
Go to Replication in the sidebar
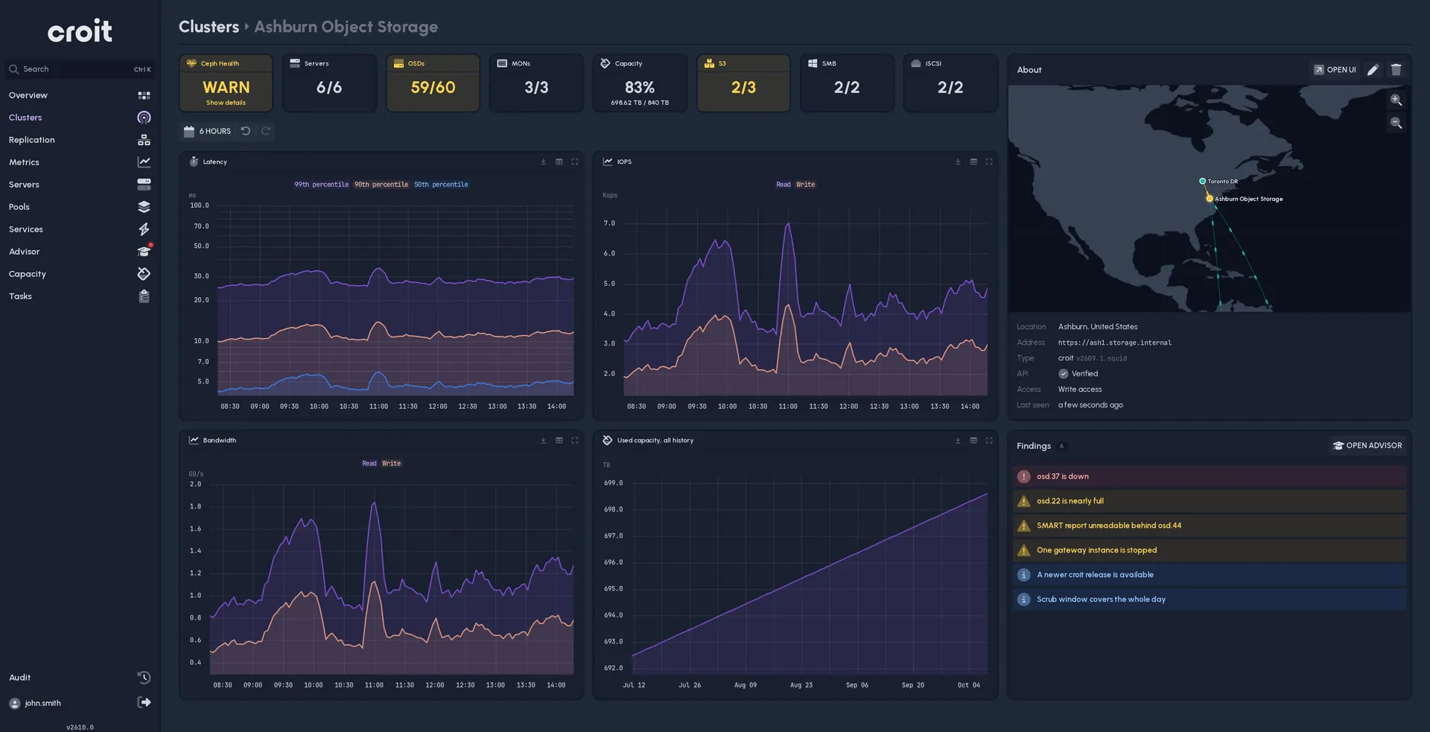tap(80, 140)
